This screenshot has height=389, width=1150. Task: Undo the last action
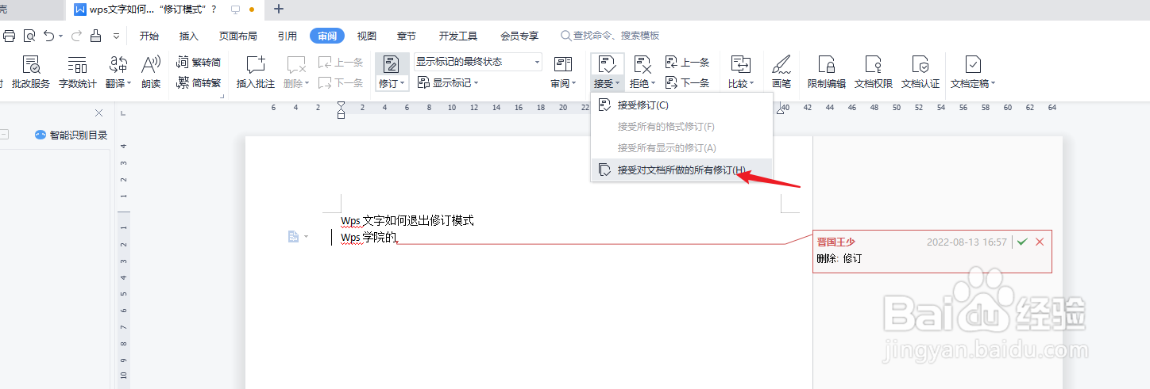pos(49,36)
